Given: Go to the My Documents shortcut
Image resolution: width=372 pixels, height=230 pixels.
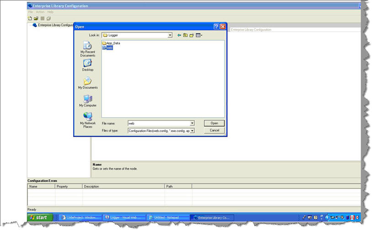Looking at the screenshot, I should pos(88,83).
